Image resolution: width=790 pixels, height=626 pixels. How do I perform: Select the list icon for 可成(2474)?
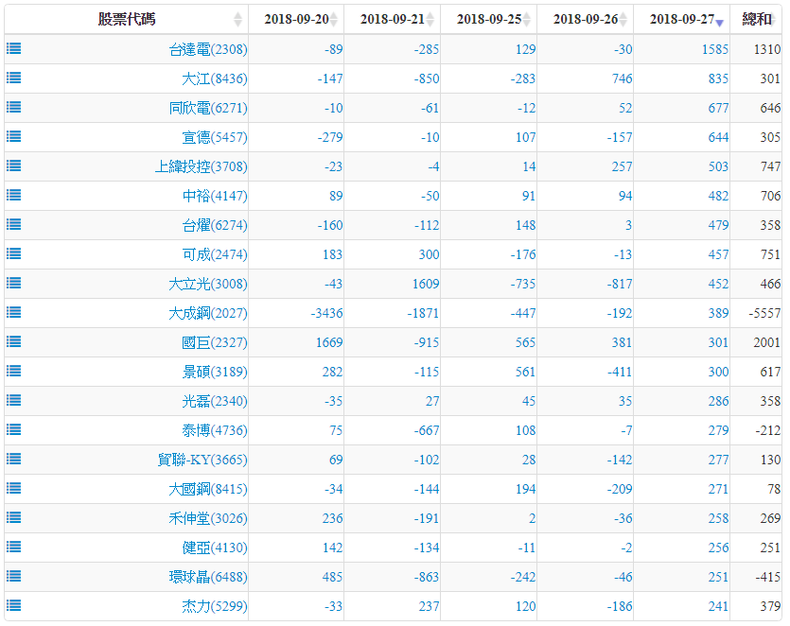tap(14, 254)
